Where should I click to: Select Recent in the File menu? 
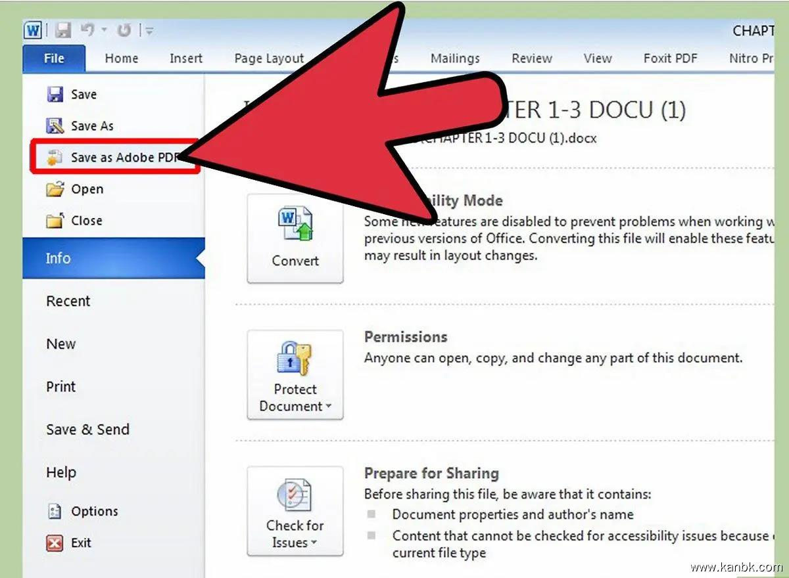(68, 301)
